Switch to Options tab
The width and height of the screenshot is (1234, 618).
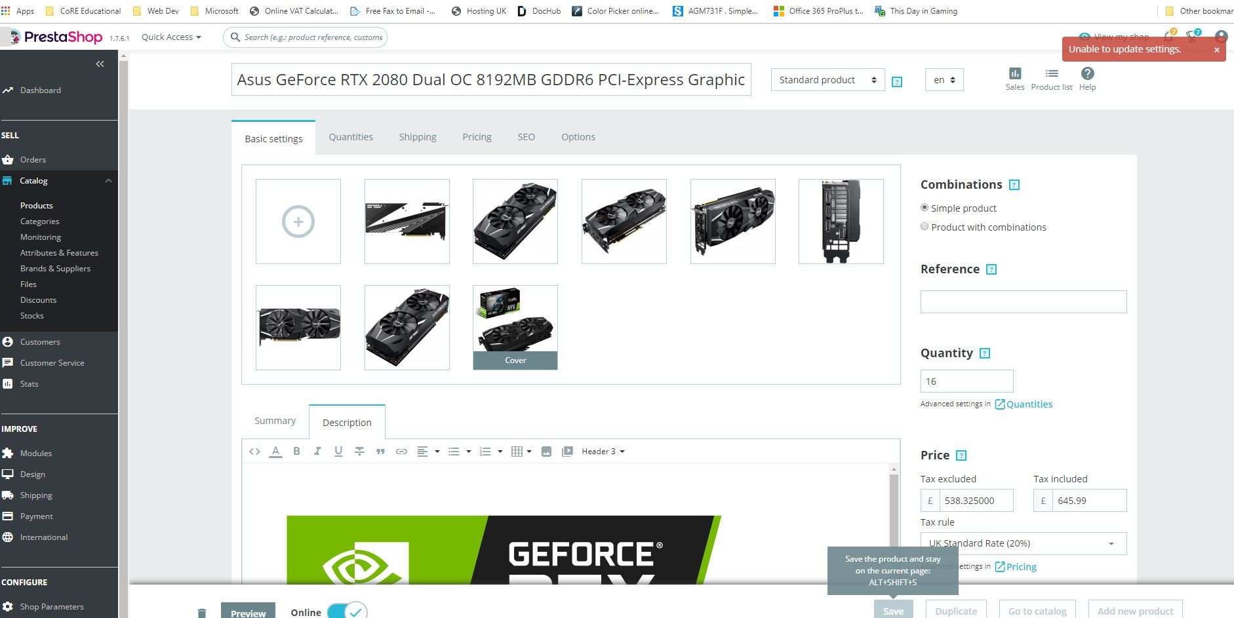[578, 137]
